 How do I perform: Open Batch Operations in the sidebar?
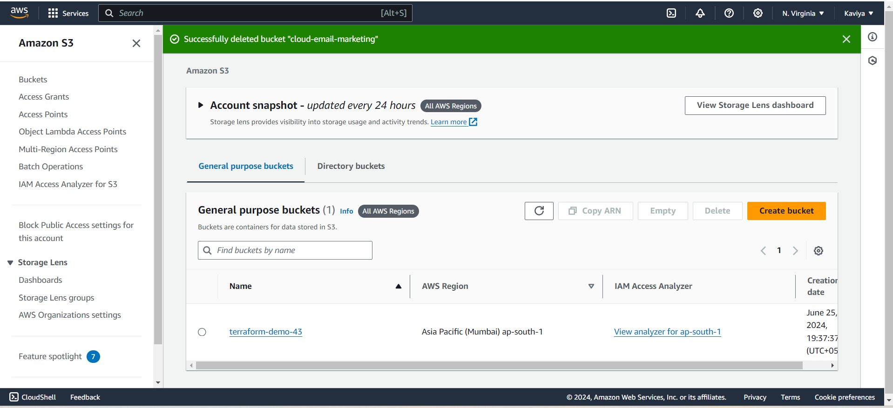(51, 167)
